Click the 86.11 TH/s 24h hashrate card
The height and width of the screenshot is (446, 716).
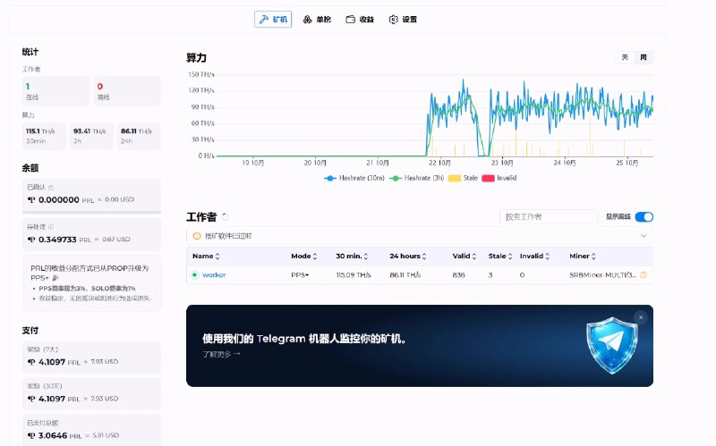tap(140, 136)
